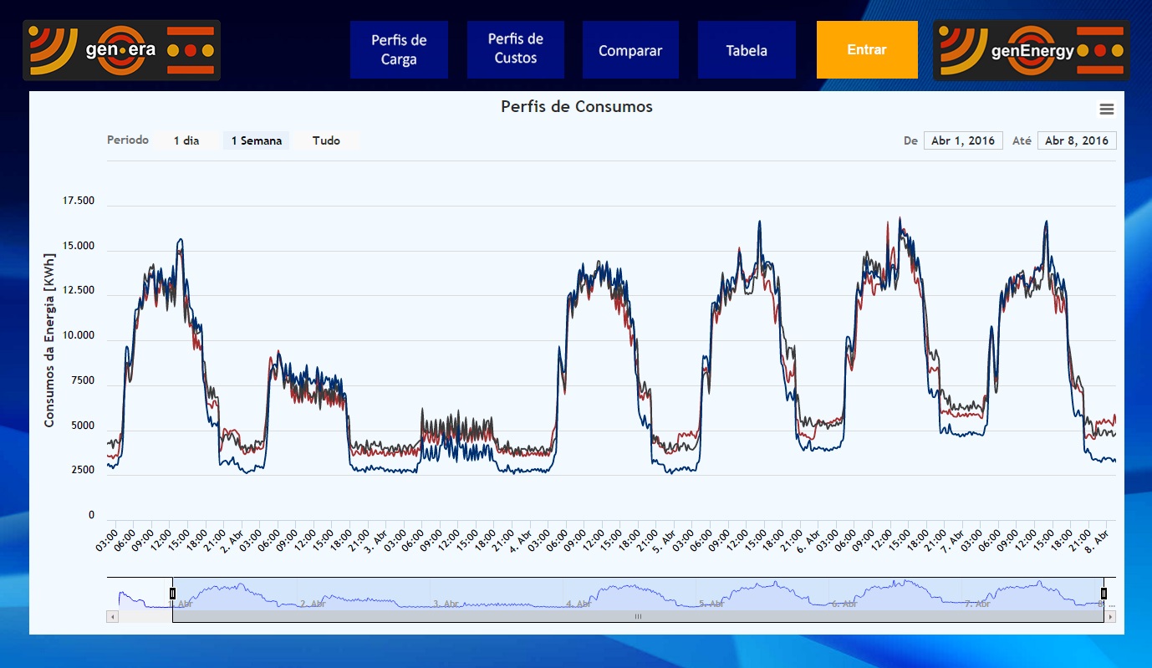Click the 10.000 y-axis label
Image resolution: width=1152 pixels, height=668 pixels.
pos(79,336)
